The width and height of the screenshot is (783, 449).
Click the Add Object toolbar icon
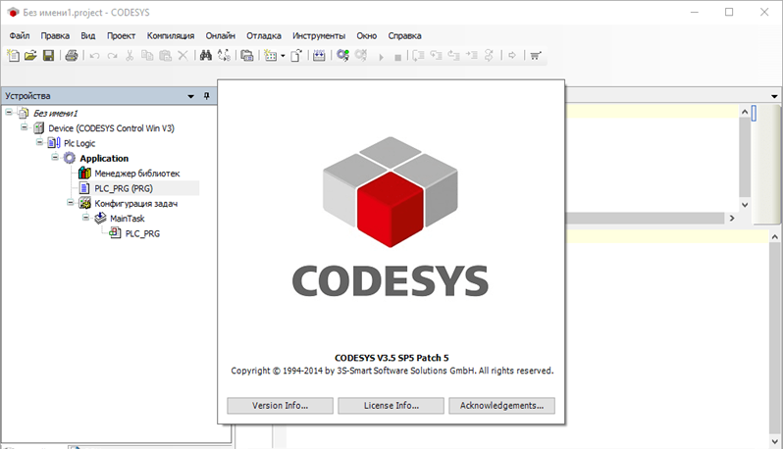pos(270,55)
